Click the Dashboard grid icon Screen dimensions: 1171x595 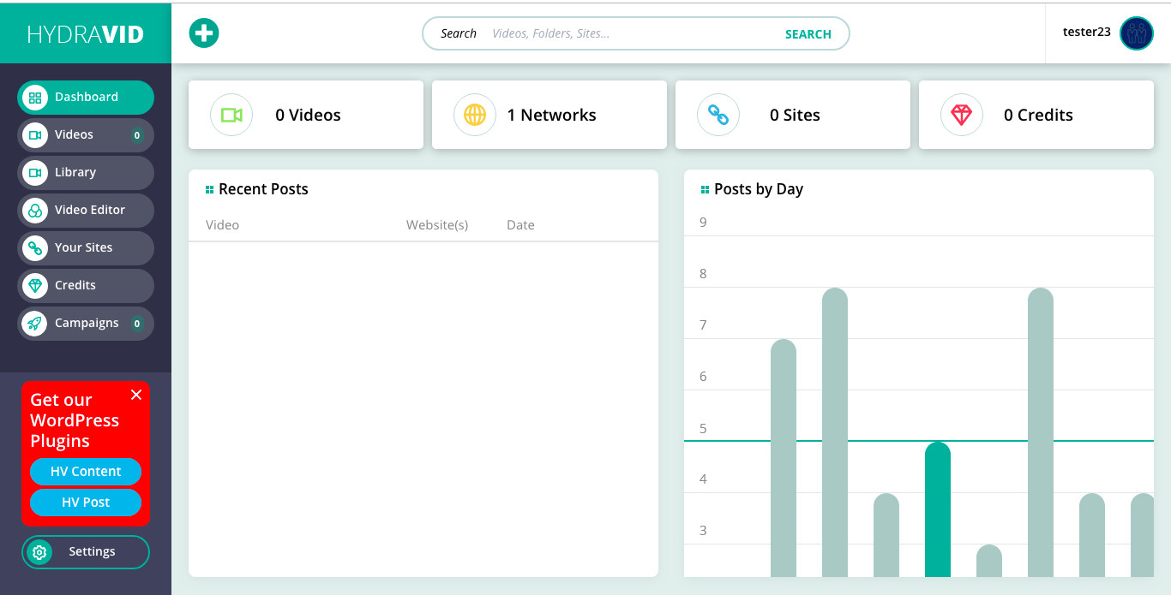click(35, 98)
